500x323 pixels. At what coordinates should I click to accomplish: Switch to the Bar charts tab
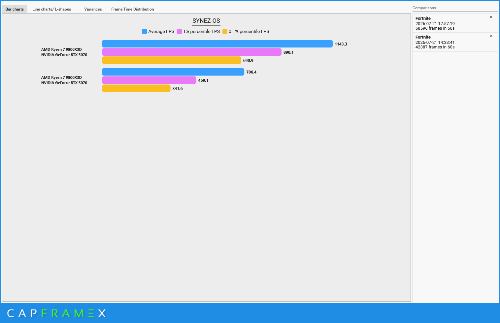click(15, 9)
